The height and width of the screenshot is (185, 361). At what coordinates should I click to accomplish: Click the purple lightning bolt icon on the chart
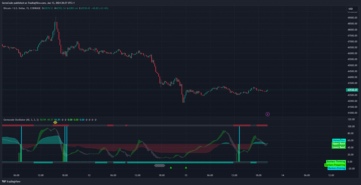(267, 114)
